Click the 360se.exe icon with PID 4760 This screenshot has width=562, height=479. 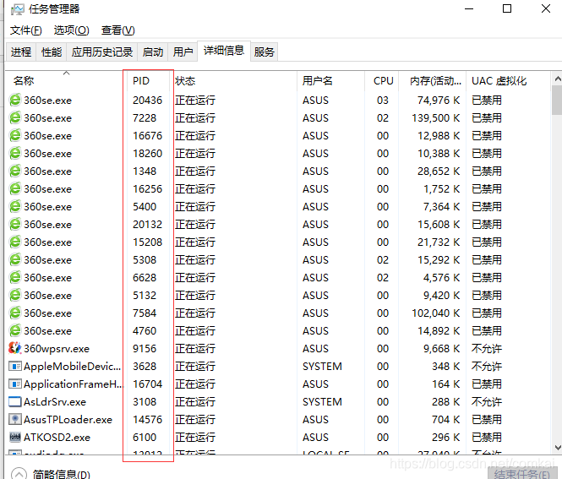(x=15, y=330)
